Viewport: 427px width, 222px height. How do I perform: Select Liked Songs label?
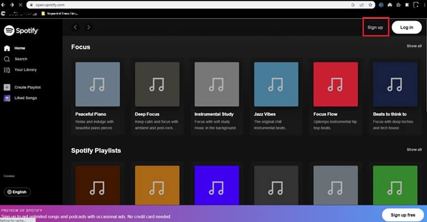tap(26, 98)
